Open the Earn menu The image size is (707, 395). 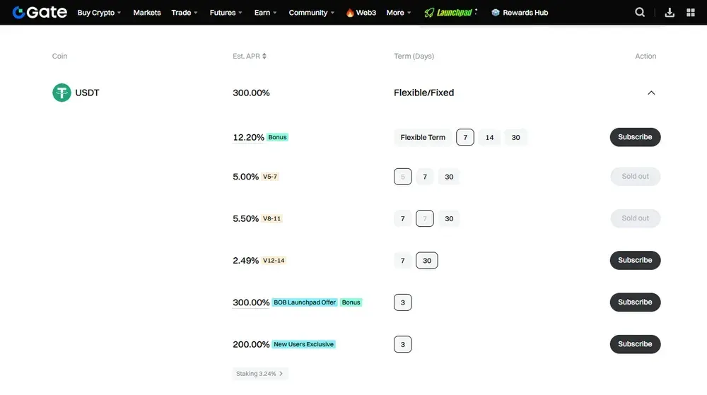click(265, 13)
